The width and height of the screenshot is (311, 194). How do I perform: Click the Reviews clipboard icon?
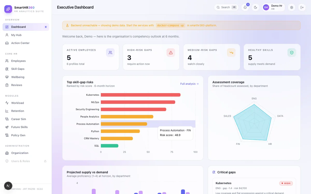[7, 85]
